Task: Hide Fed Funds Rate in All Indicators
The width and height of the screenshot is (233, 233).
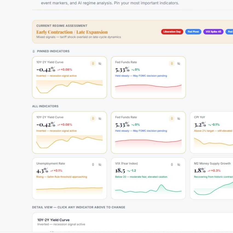Action: pyautogui.click(x=179, y=119)
